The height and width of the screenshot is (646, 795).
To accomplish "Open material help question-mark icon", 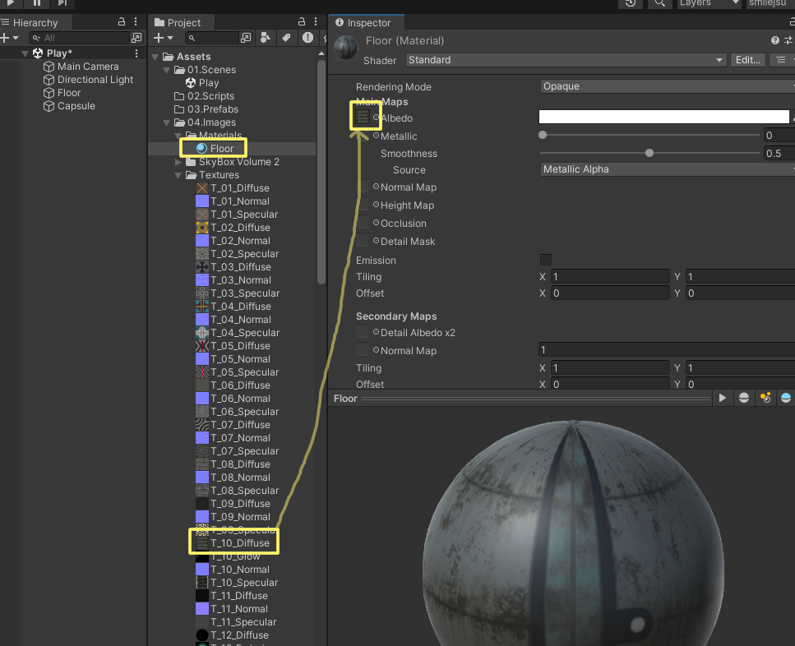I will pos(774,40).
